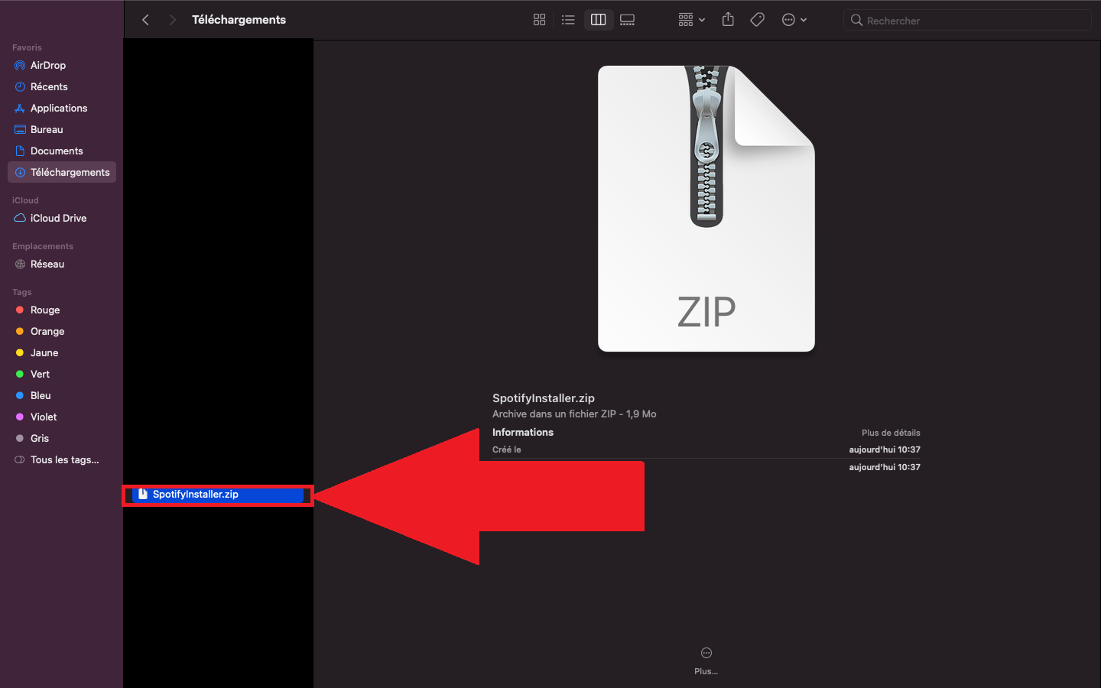The width and height of the screenshot is (1101, 688).
Task: Filter by the Vert tag
Action: coord(61,374)
